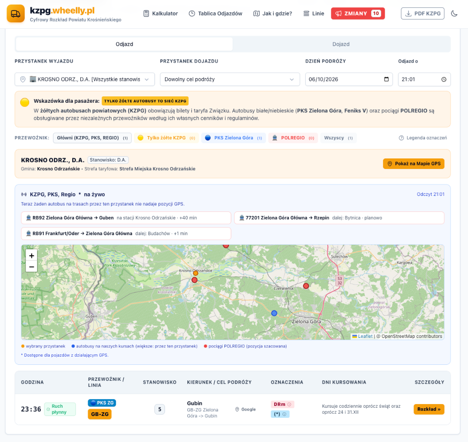This screenshot has width=468, height=442.
Task: Open 77201 Zielona Góra Główna → Rzepin card
Action: click(x=339, y=218)
